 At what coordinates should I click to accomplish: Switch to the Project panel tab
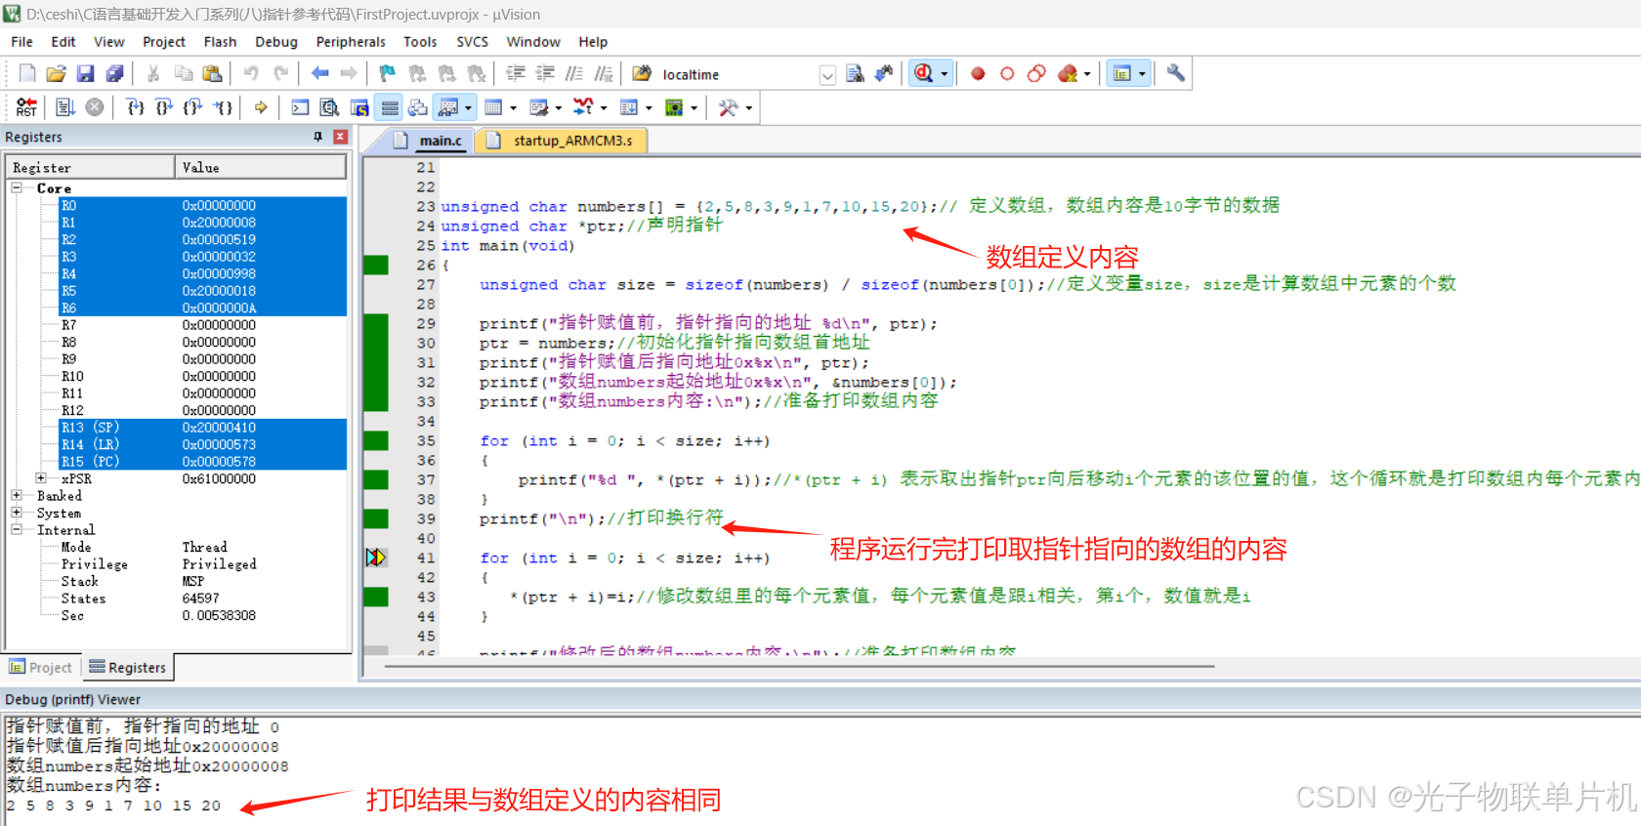tap(41, 668)
